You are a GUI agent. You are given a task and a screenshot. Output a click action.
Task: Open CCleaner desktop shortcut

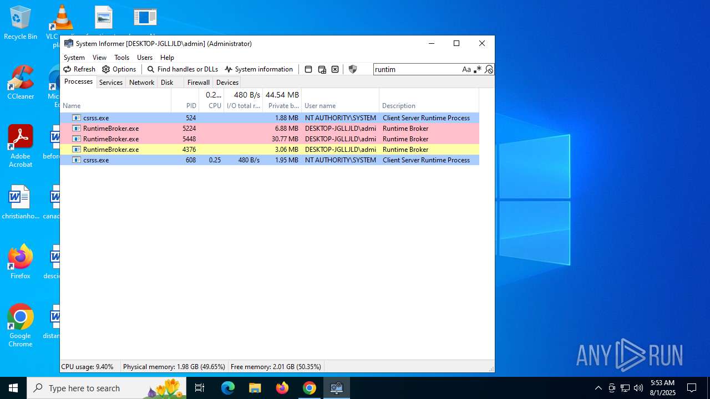pyautogui.click(x=21, y=83)
